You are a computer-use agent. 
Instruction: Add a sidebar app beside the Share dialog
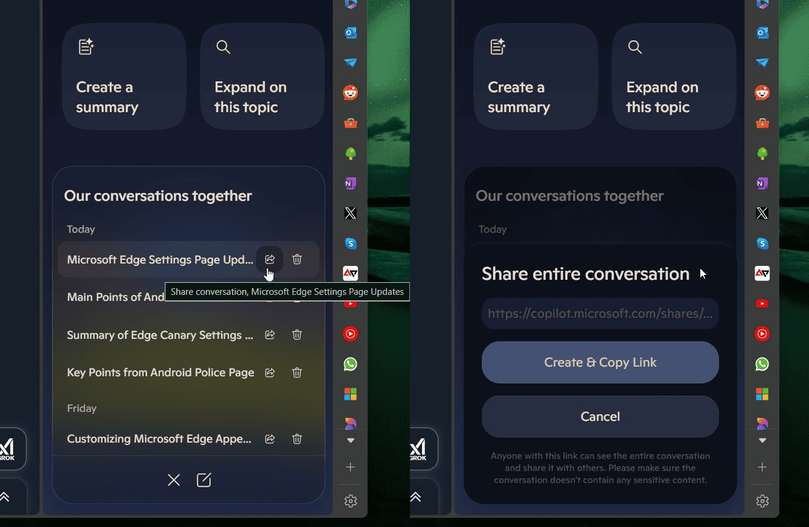tap(763, 467)
